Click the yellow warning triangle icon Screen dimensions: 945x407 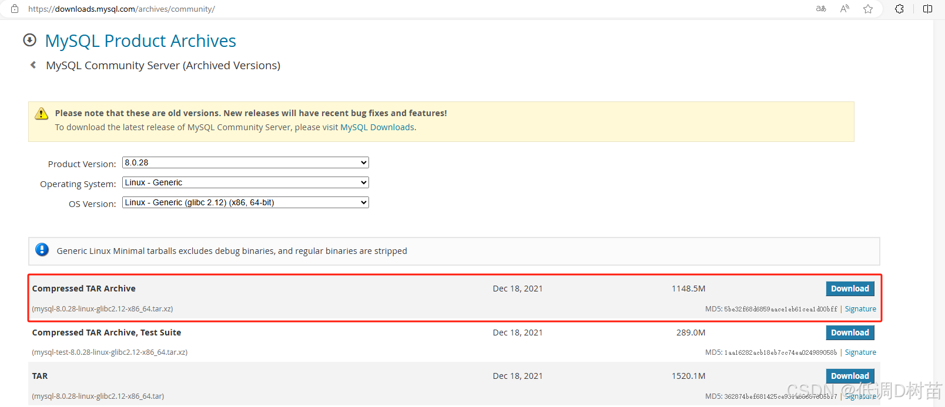coord(41,113)
